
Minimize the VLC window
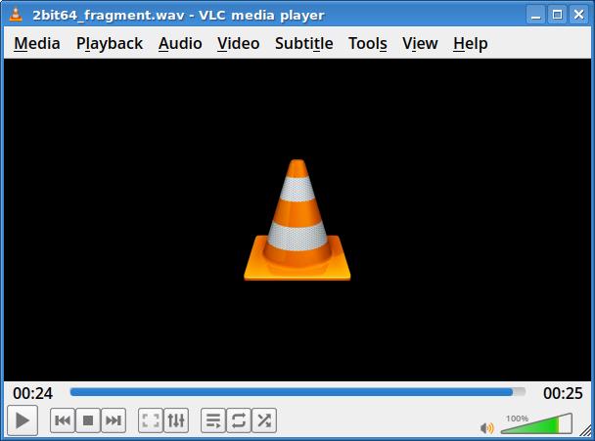tap(536, 15)
